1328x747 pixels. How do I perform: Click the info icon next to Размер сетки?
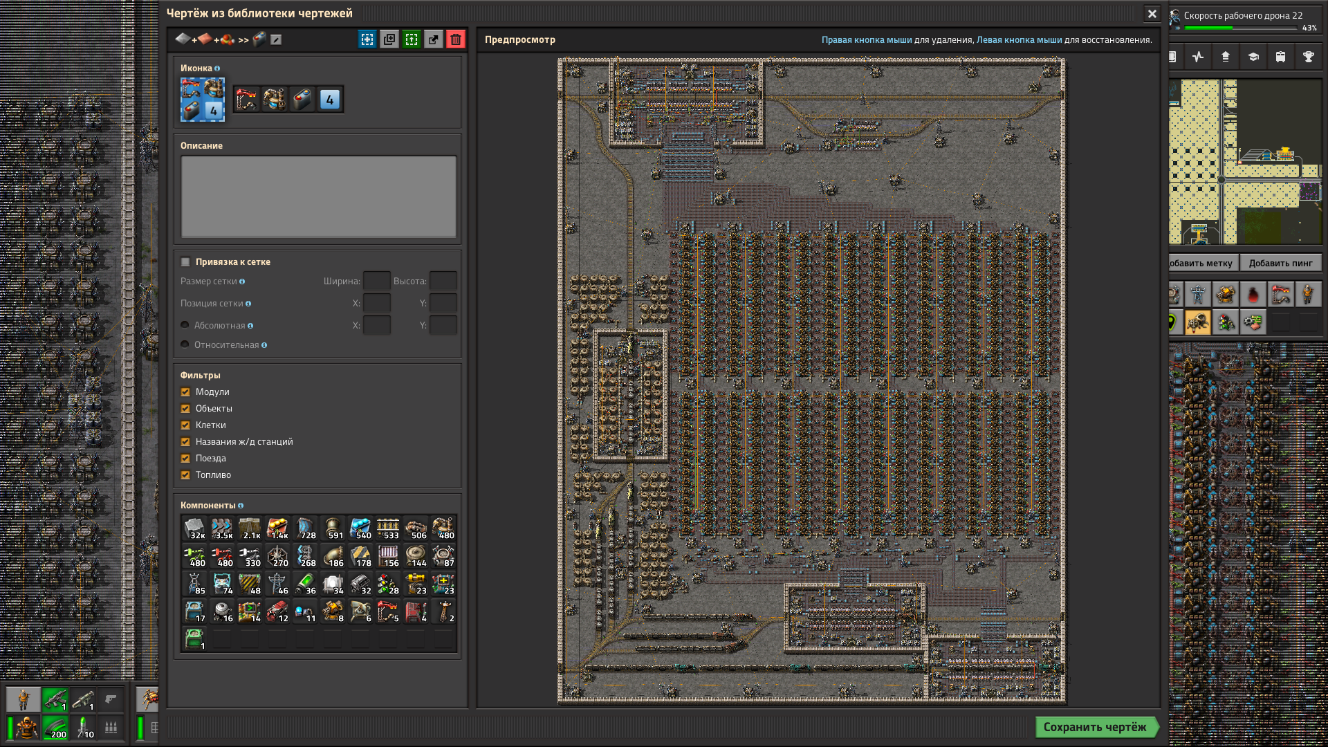click(x=242, y=282)
